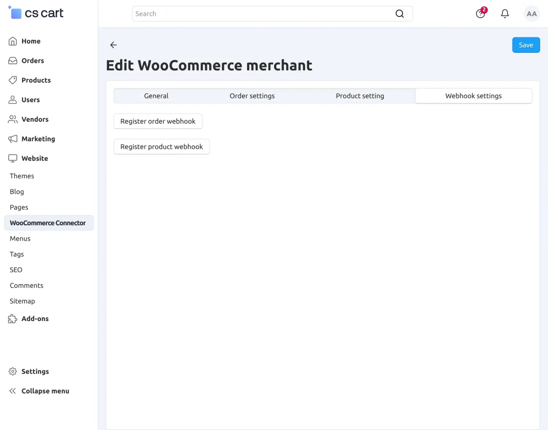
Task: Click the Collapse menu double-chevron icon
Action: click(x=13, y=391)
